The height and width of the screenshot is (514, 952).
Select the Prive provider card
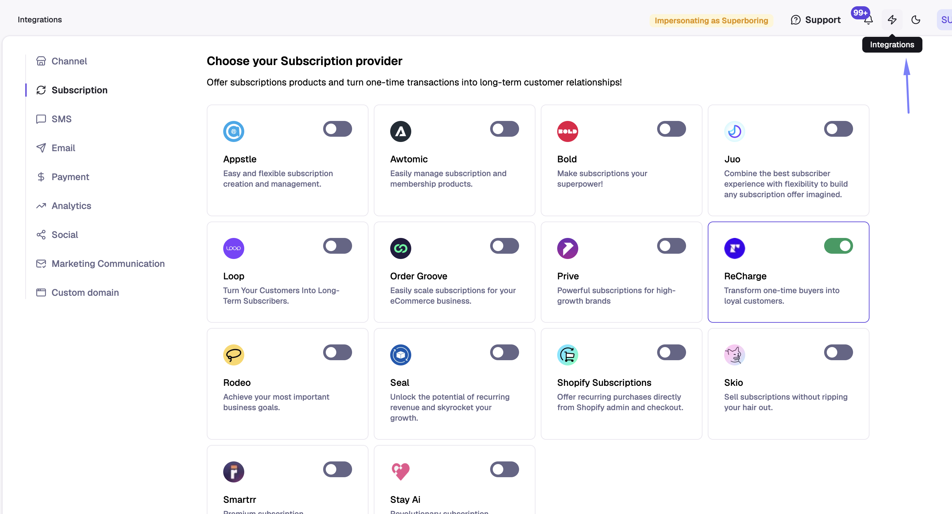pyautogui.click(x=621, y=272)
